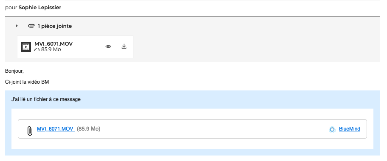387x161 pixels.
Task: Click the 'J'ai lié un fichier à ce message' text
Action: click(46, 99)
